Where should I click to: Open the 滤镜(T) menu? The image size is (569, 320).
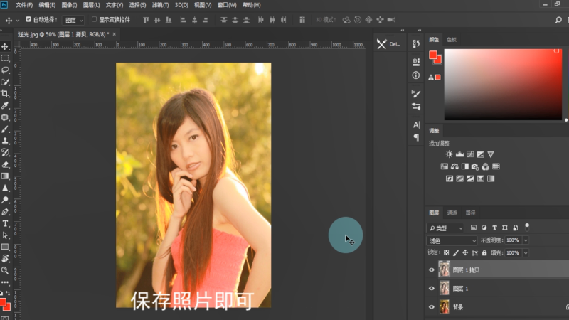(x=160, y=5)
